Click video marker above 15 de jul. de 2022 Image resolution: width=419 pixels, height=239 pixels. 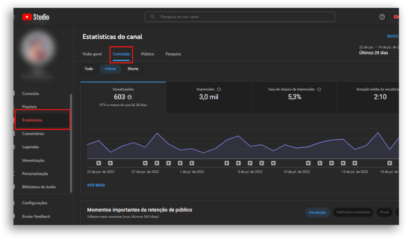click(x=354, y=163)
